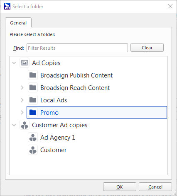Confirm selection with the OK button

pyautogui.click(x=120, y=187)
